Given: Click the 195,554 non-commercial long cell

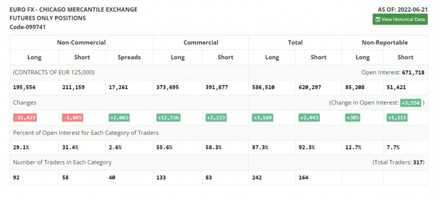Looking at the screenshot, I should coord(24,88).
